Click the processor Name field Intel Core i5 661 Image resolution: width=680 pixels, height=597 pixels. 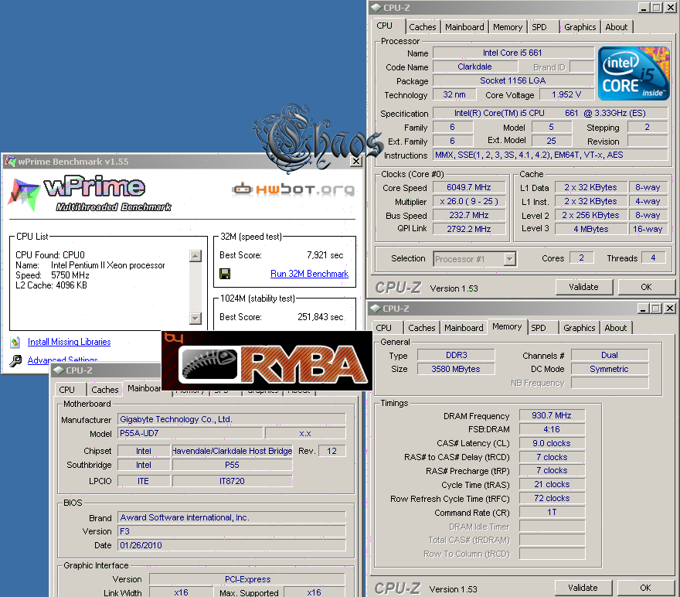click(513, 53)
